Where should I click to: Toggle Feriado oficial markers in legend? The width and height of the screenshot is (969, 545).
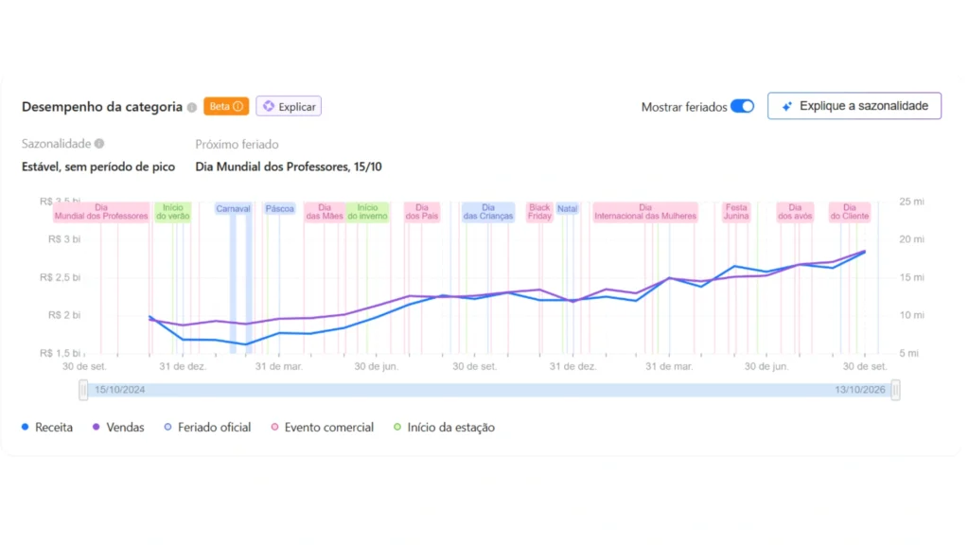[207, 427]
